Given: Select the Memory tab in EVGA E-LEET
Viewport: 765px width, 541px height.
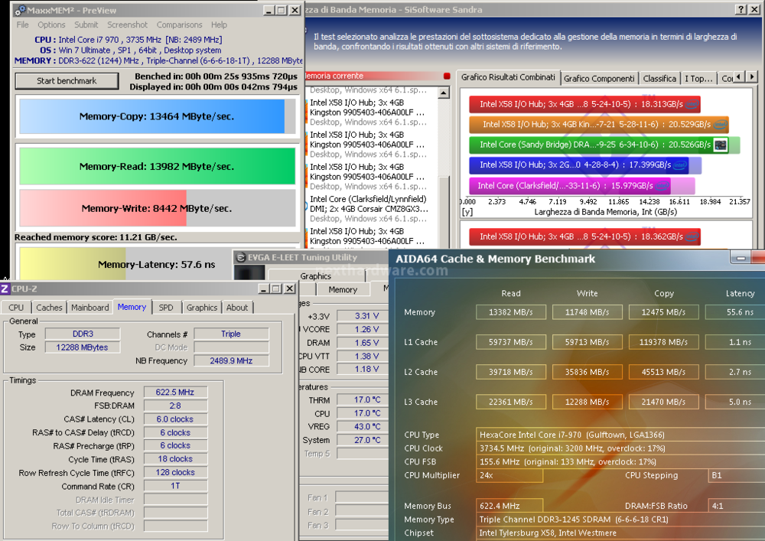Looking at the screenshot, I should click(x=343, y=290).
